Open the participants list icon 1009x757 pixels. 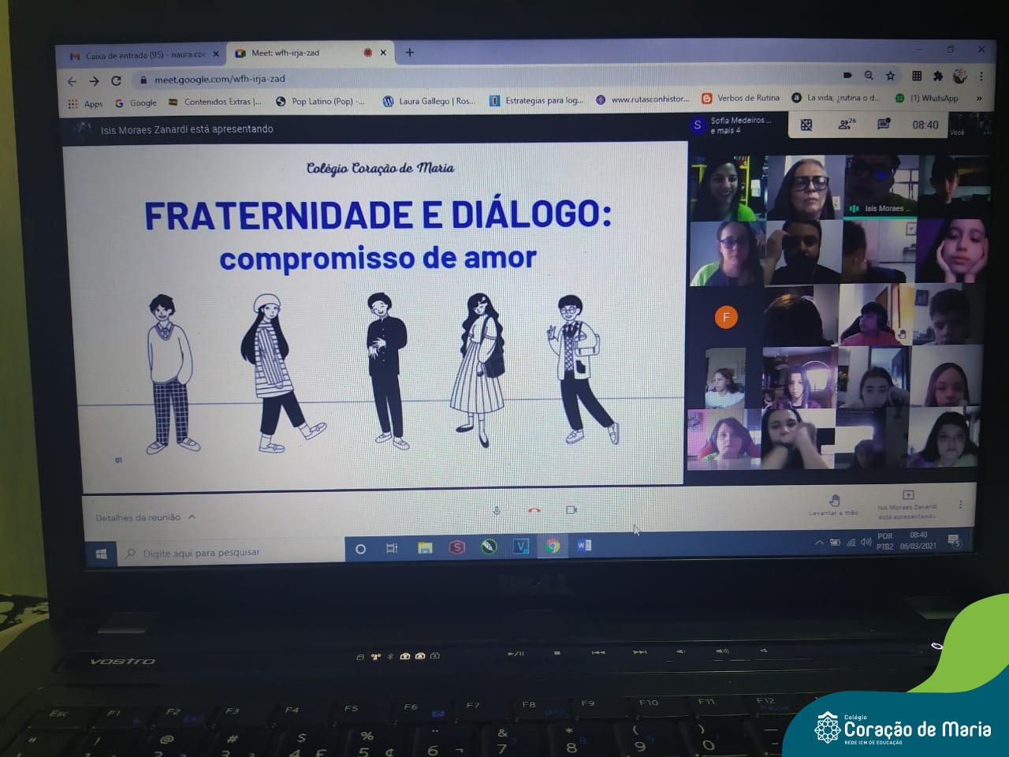point(846,125)
